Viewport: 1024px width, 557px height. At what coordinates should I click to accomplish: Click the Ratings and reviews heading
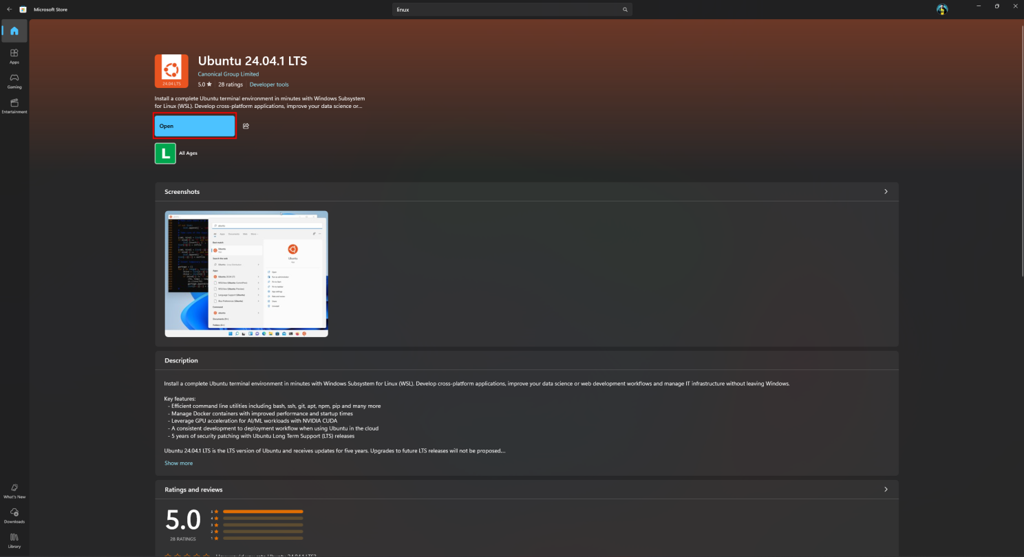193,490
